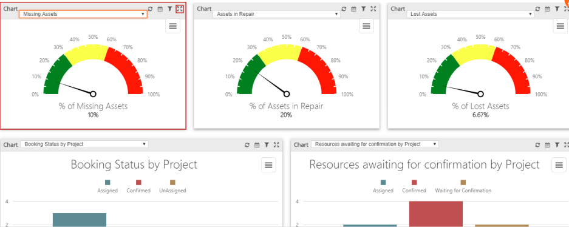This screenshot has height=227, width=569.
Task: Filter the Assets in Repair chart
Action: pos(364,9)
